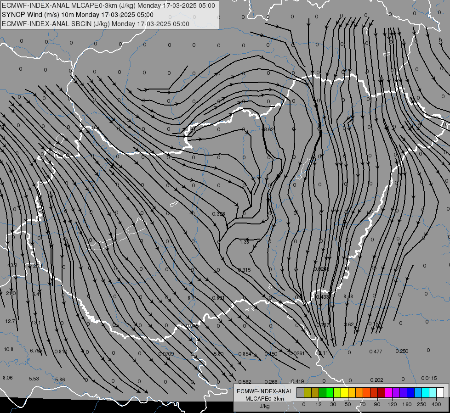Click the 0.854 value on map

[245, 354]
